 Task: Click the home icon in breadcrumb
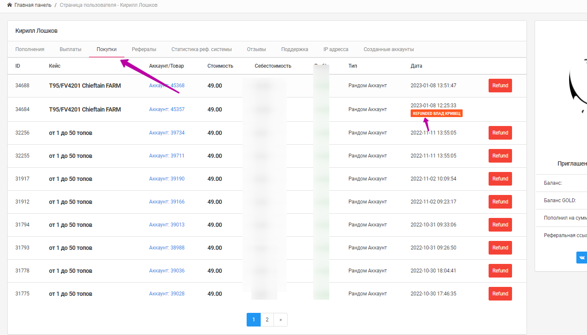[x=9, y=5]
